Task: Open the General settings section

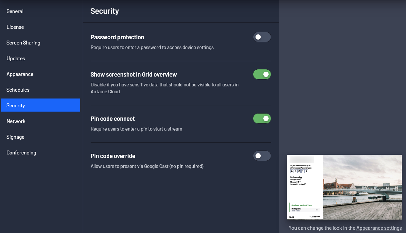Action: [15, 11]
